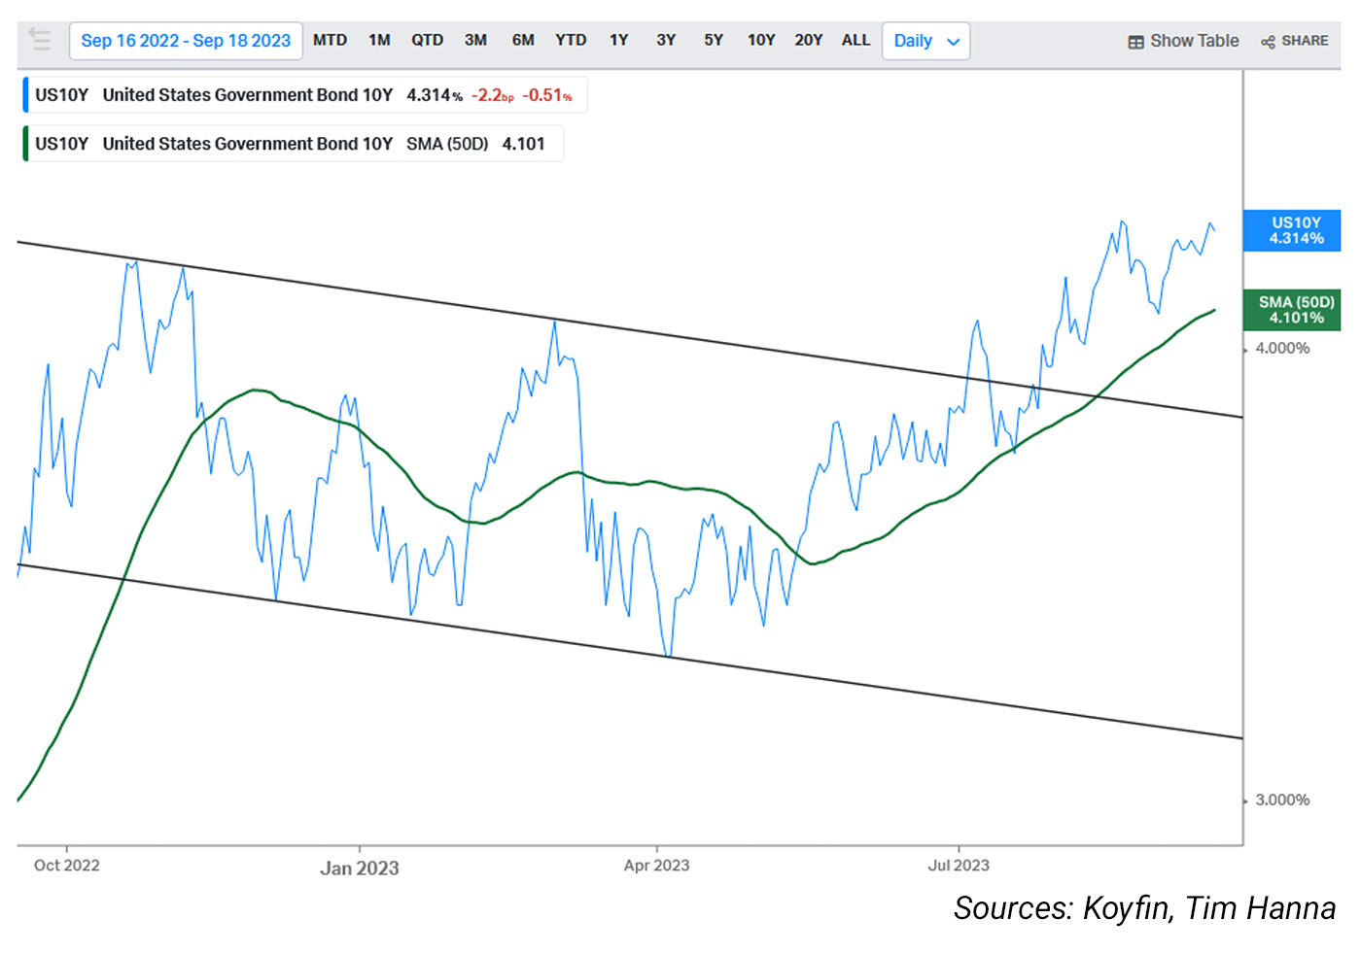1361x953 pixels.
Task: Click the US10Y SMA (50D) legend row
Action: 292,144
